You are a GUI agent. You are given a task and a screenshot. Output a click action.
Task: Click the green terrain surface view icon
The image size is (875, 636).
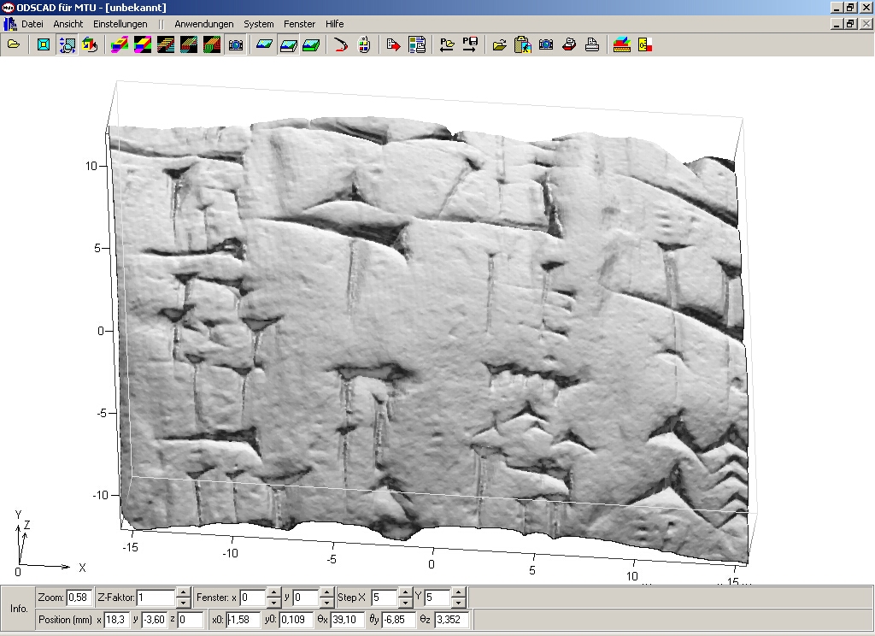click(x=311, y=44)
